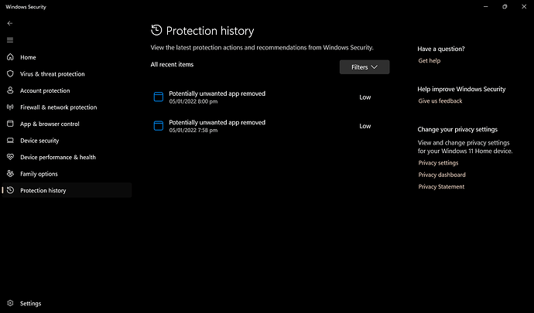This screenshot has width=534, height=313.
Task: Open the Filters dropdown
Action: 365,67
